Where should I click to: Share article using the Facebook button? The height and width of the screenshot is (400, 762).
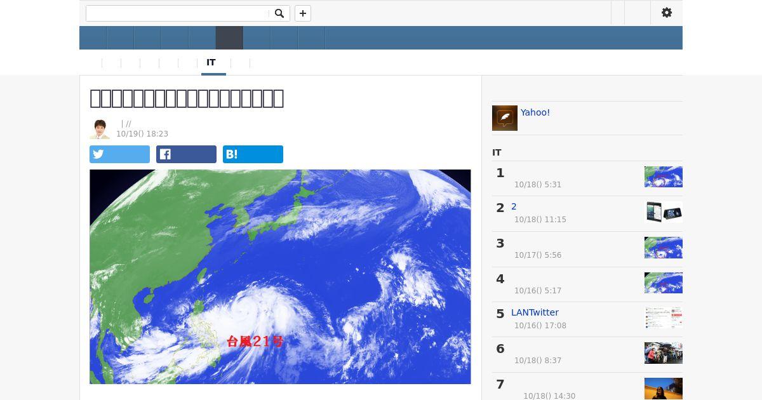click(186, 154)
